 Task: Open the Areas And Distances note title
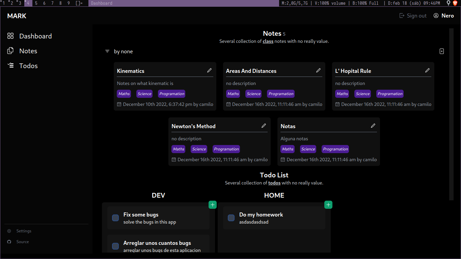[x=251, y=71]
